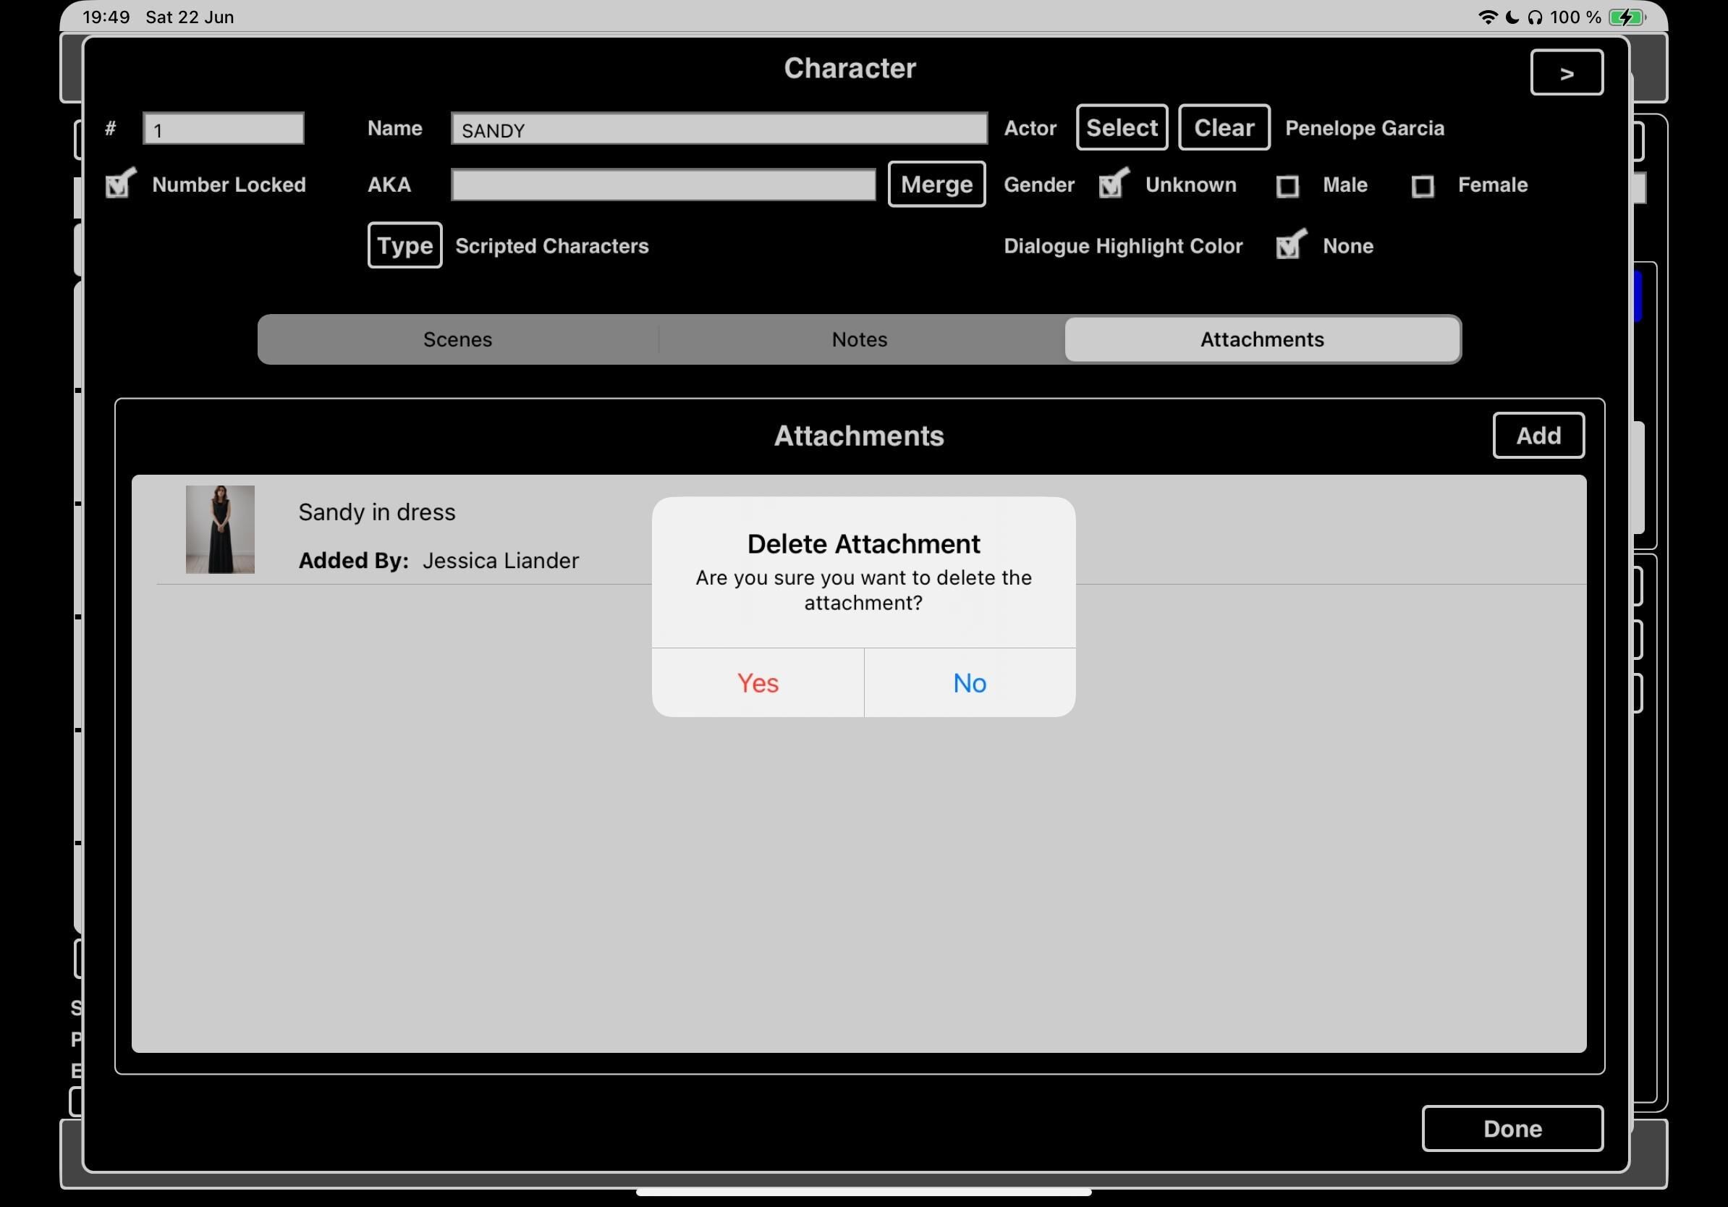Tap the battery icon in status bar

tap(1626, 17)
